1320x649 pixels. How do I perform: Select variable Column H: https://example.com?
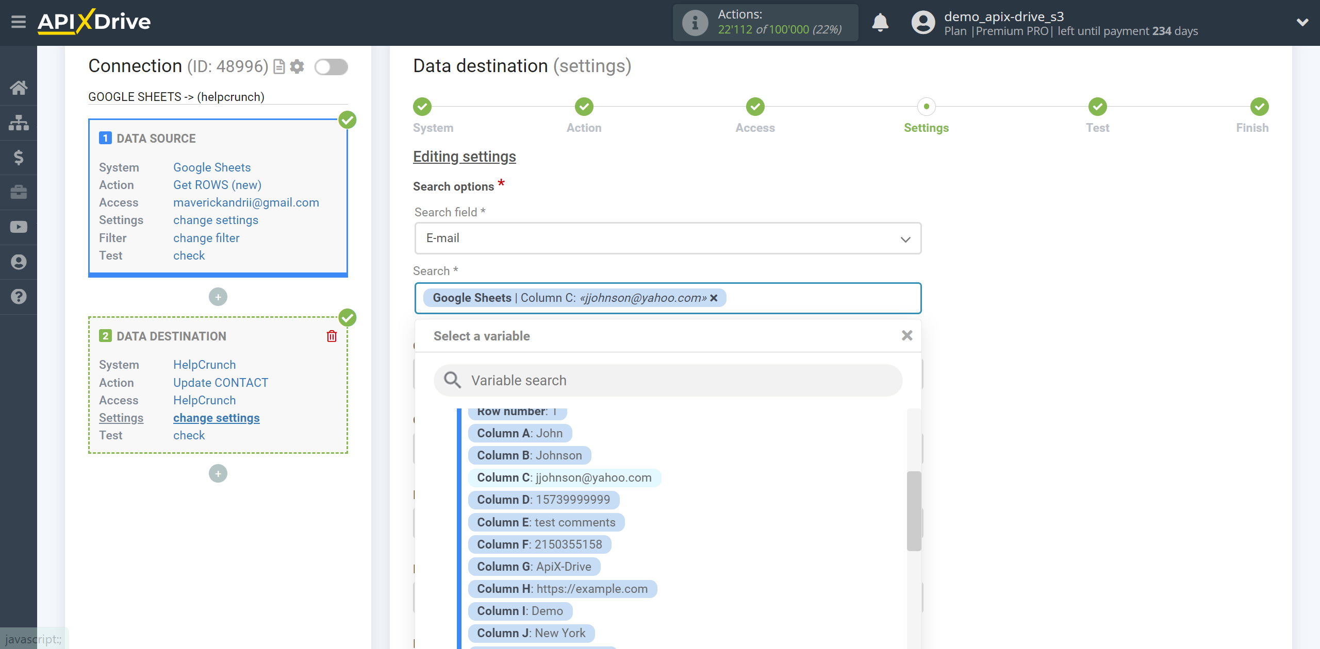click(x=563, y=589)
